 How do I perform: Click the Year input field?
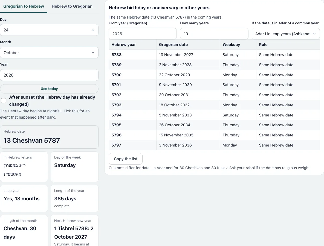(49, 75)
